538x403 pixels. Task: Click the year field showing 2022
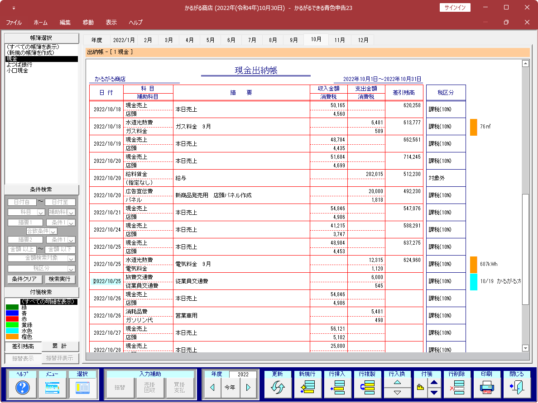pyautogui.click(x=243, y=374)
